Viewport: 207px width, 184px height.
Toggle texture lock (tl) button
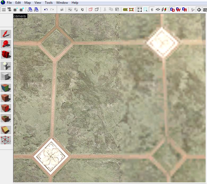click(x=152, y=10)
